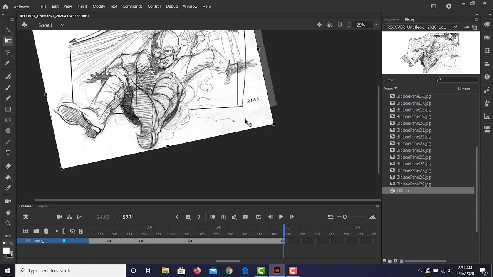Viewport: 493px width, 277px height.
Task: Click frame 620 on the timeline ruler
Action: (346, 234)
